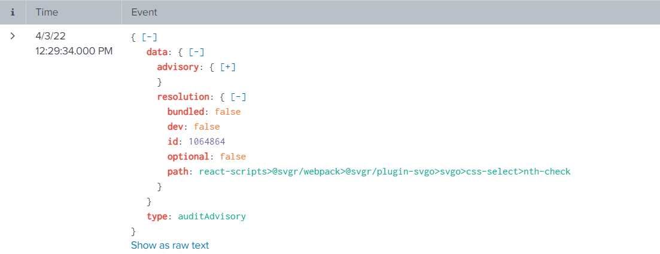Collapse the resolution object
The width and height of the screenshot is (660, 254).
[239, 97]
